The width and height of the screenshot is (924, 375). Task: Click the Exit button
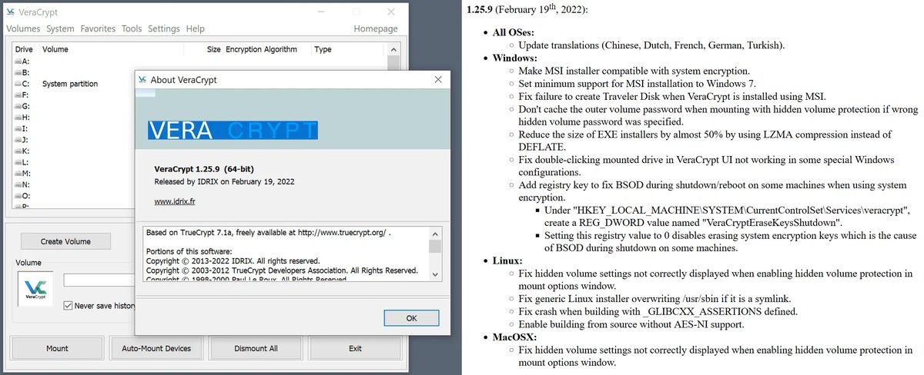point(355,348)
